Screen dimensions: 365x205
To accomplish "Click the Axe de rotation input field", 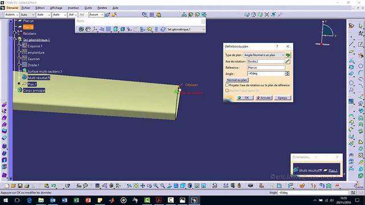I will point(266,61).
